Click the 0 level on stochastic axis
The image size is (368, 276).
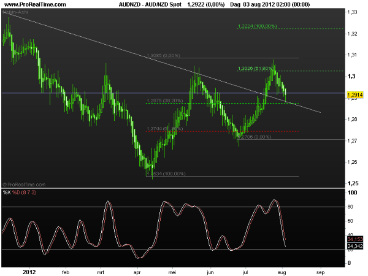pos(349,263)
